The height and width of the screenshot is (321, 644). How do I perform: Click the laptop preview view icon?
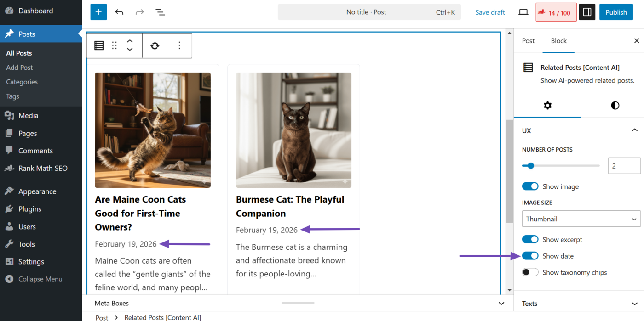tap(523, 12)
